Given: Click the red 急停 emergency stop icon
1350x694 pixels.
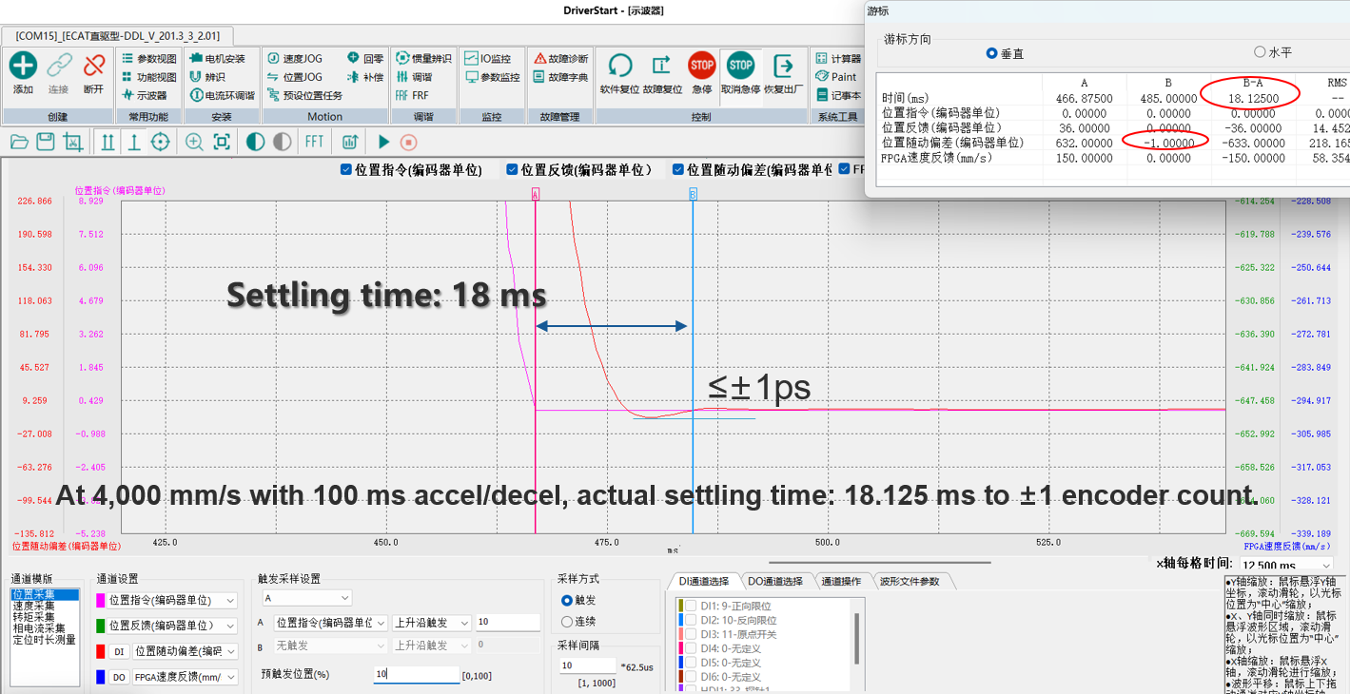Looking at the screenshot, I should (x=702, y=66).
